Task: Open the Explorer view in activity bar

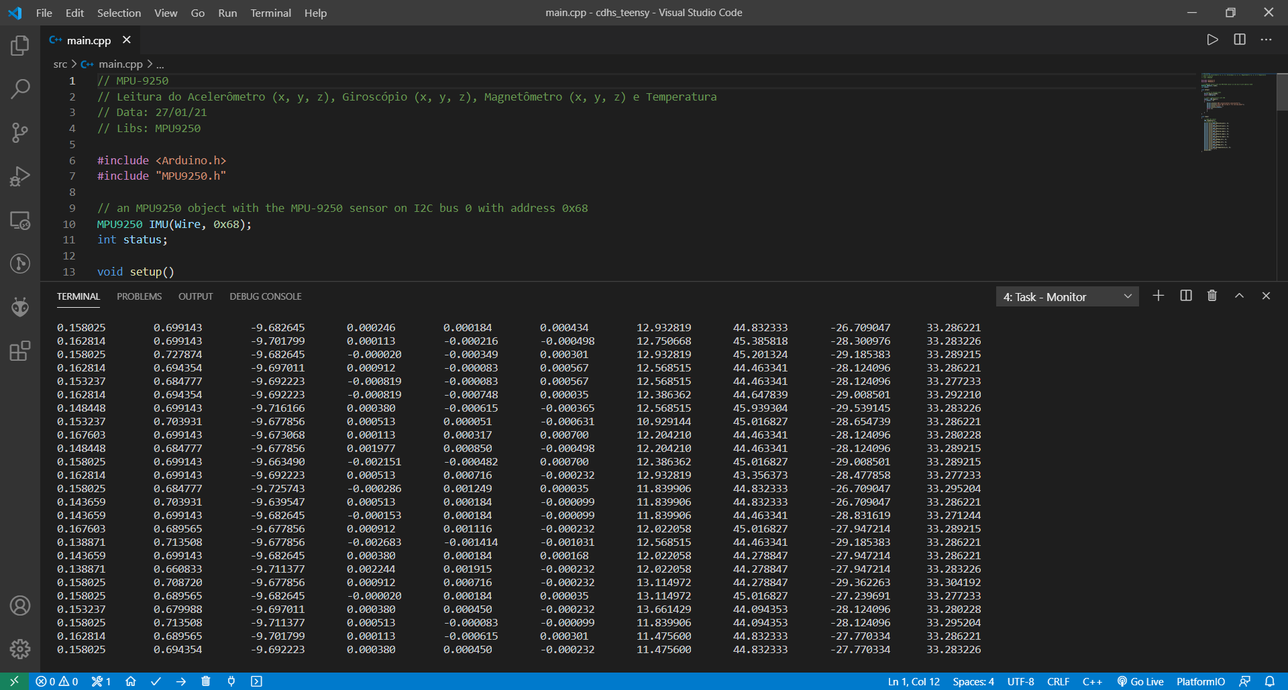Action: [20, 46]
